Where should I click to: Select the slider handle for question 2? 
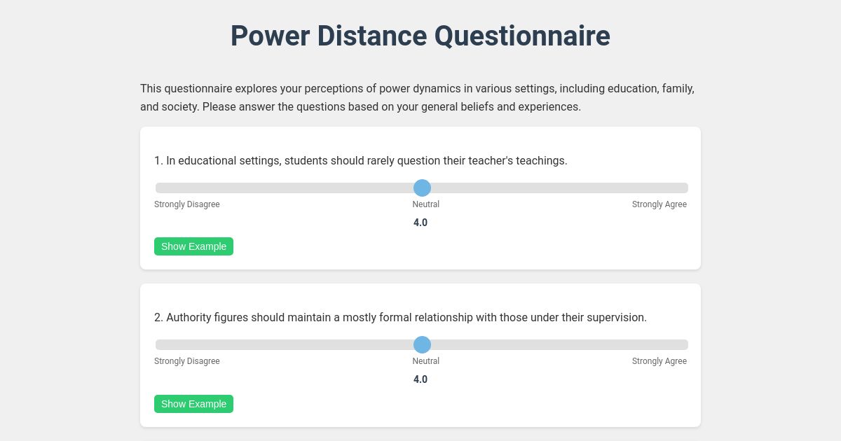coord(423,344)
